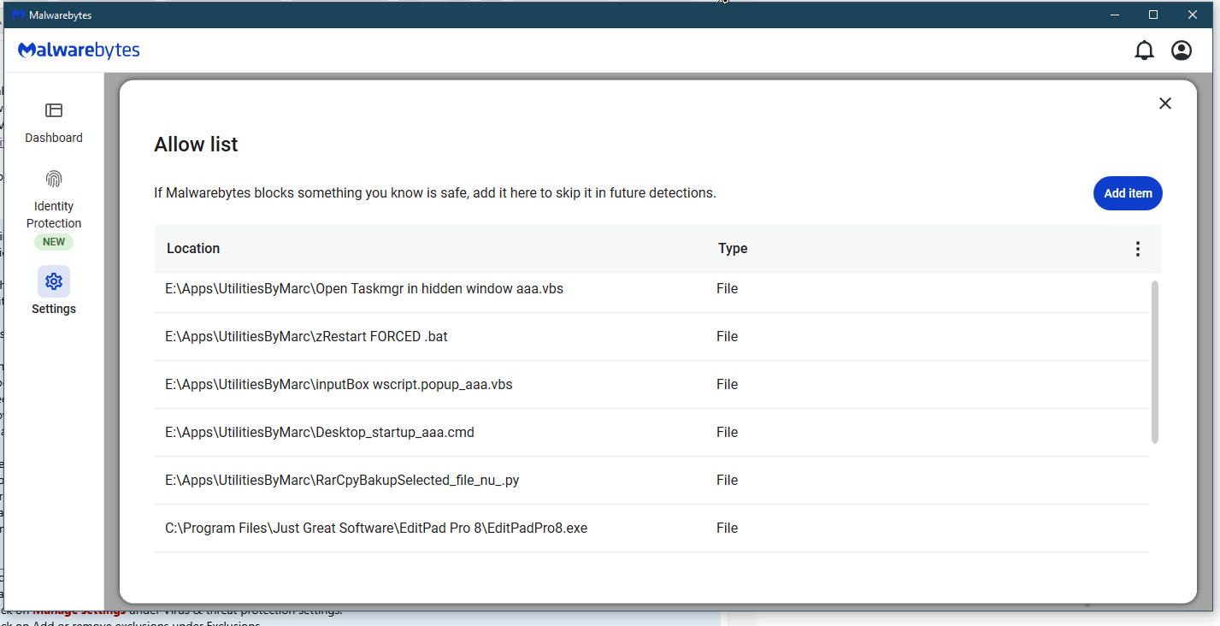Screen dimensions: 1220x626
Task: Click the Location column header
Action: click(x=193, y=248)
